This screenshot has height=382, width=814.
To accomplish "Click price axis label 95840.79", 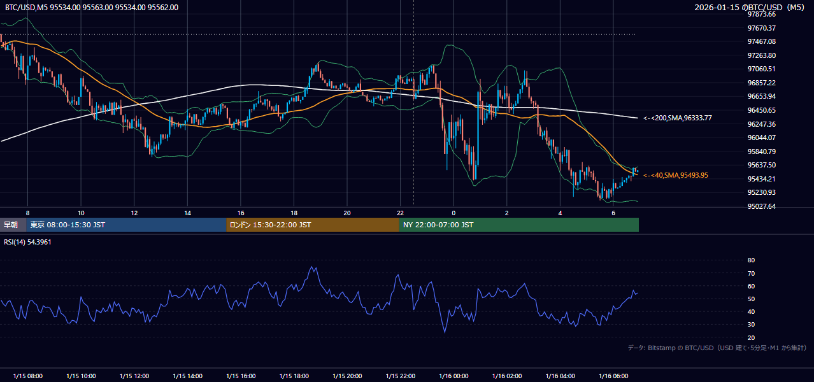I will (761, 152).
